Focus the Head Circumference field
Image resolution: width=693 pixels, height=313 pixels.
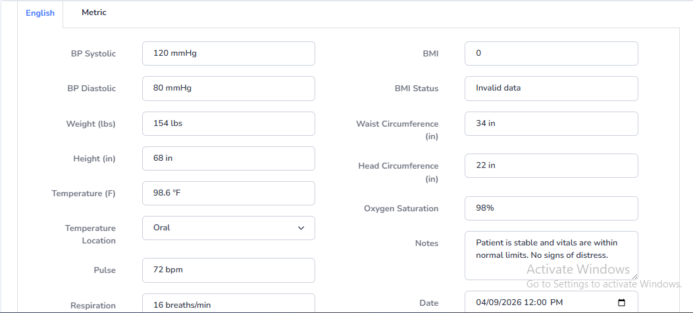coord(551,165)
